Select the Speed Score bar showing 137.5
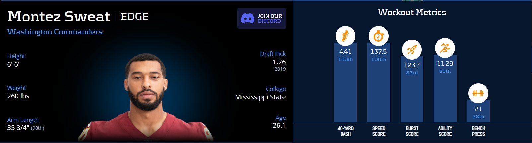Image resolution: width=532 pixels, height=143 pixels. pos(379,82)
